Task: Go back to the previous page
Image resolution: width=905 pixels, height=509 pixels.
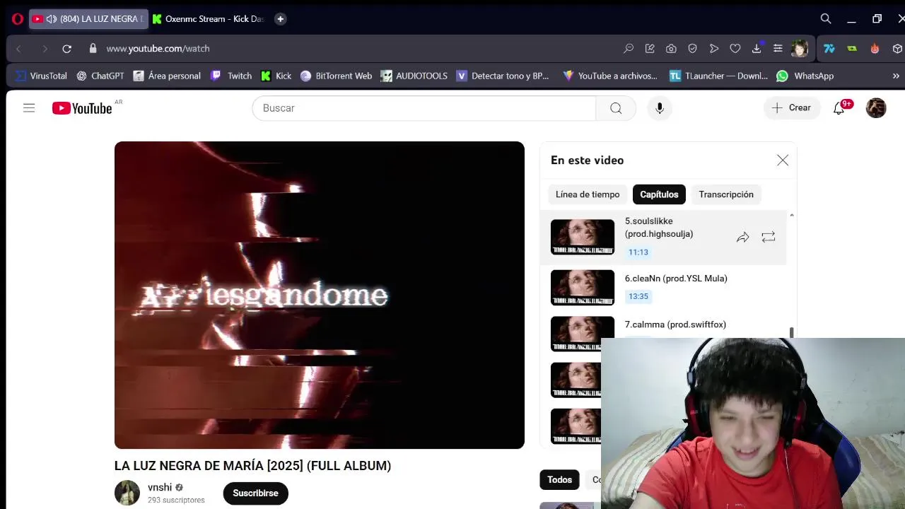Action: point(19,49)
